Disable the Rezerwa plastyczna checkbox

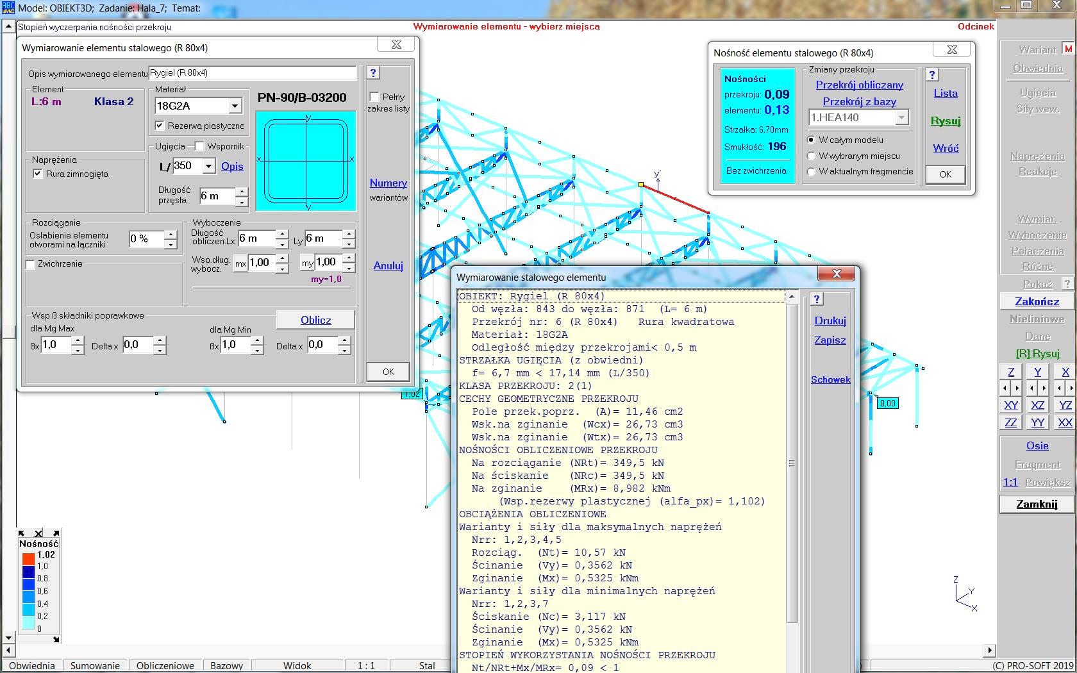(x=160, y=126)
